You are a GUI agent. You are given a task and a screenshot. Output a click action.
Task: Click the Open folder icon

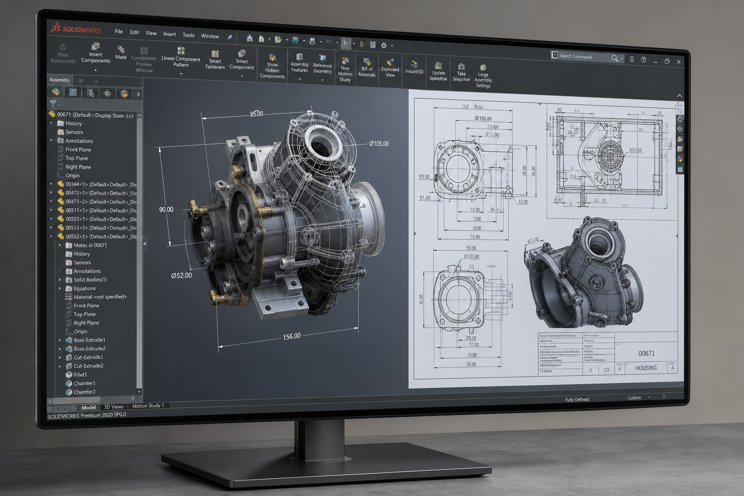coord(278,40)
